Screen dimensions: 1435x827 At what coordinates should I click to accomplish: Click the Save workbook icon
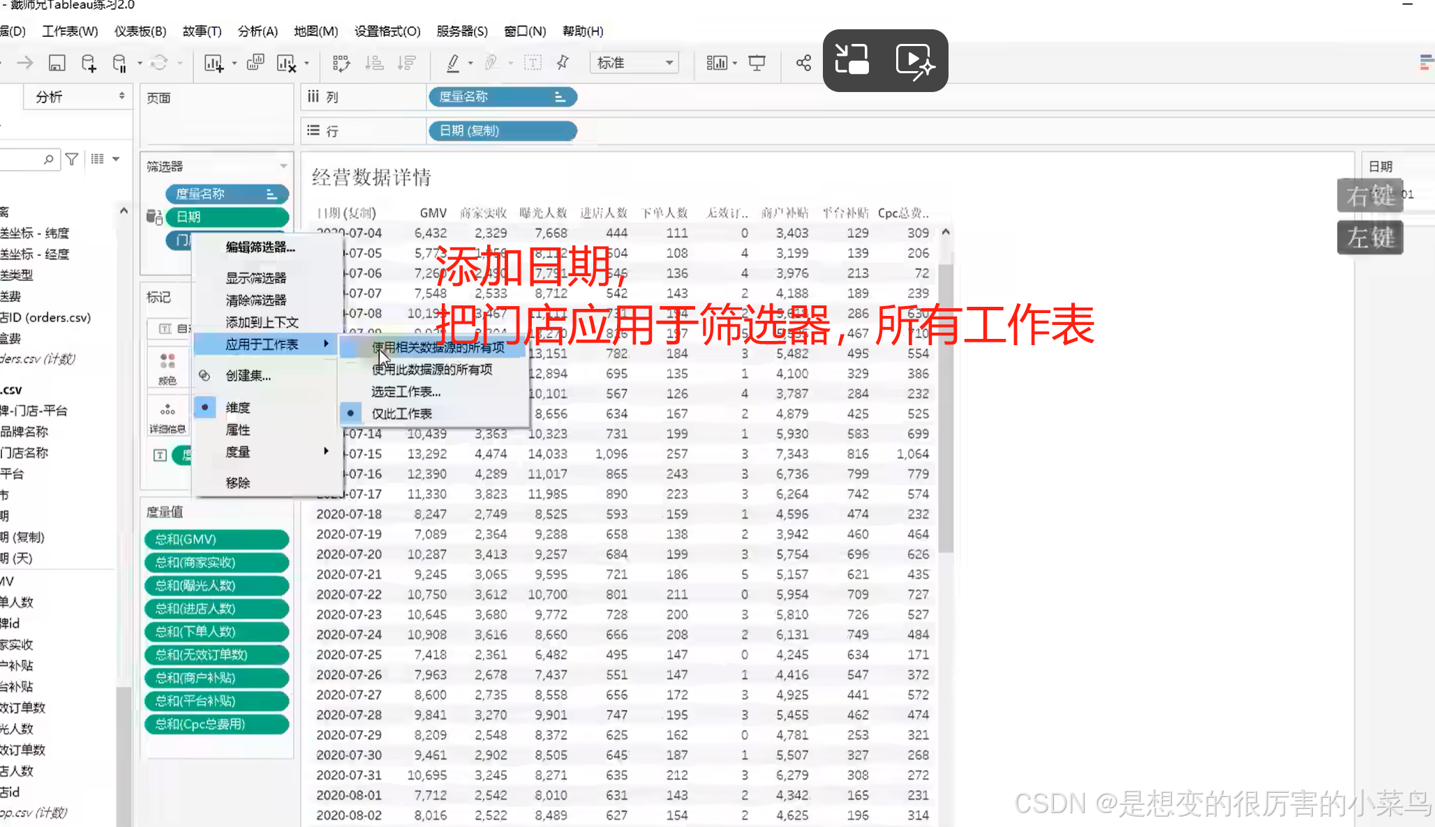pyautogui.click(x=57, y=63)
